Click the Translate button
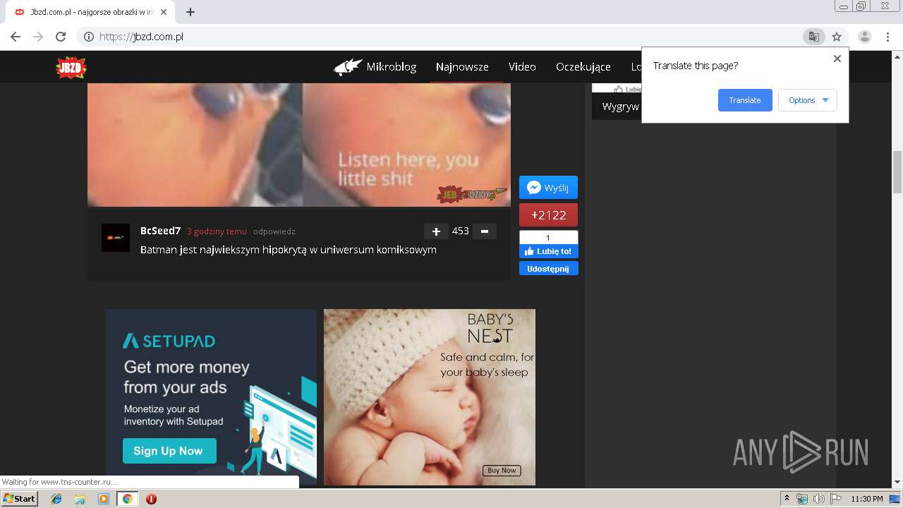This screenshot has height=508, width=903. point(745,100)
